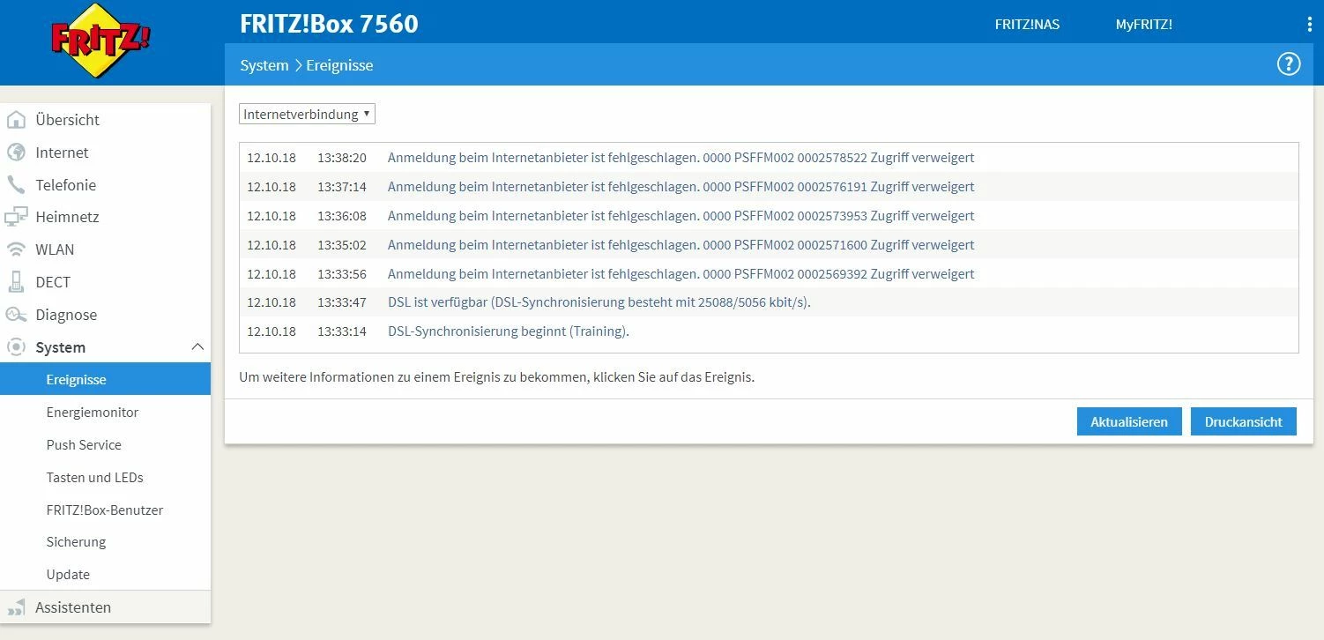Click the System gear icon
Screen dimensions: 1324x640
tap(16, 347)
